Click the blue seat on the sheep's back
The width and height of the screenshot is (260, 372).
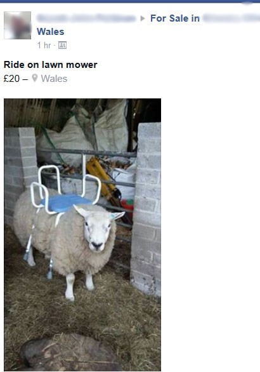pos(65,203)
